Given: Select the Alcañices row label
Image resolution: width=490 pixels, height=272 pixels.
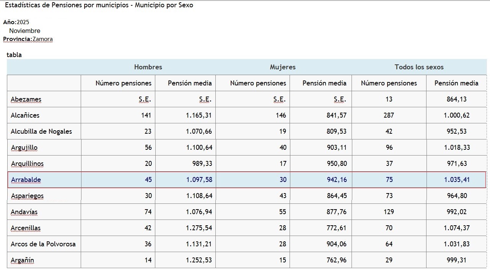Looking at the screenshot, I should (x=25, y=115).
